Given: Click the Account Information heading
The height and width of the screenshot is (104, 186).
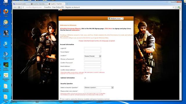Looking at the screenshot, I should (x=67, y=44).
